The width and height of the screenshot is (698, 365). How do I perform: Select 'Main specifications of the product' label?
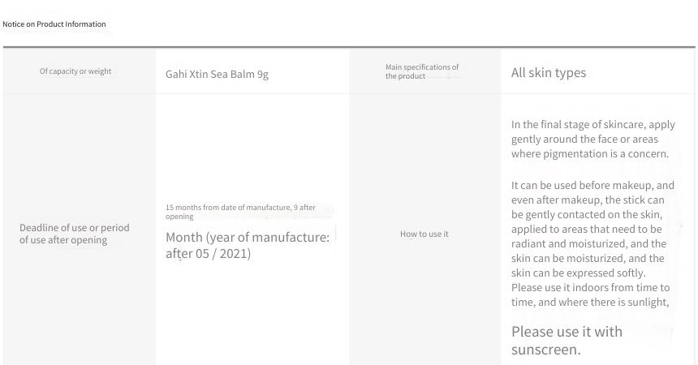(422, 71)
